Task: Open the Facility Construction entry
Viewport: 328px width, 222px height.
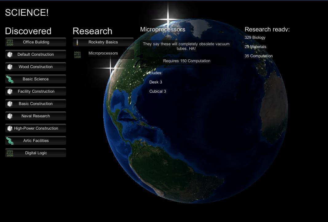Action: point(36,91)
